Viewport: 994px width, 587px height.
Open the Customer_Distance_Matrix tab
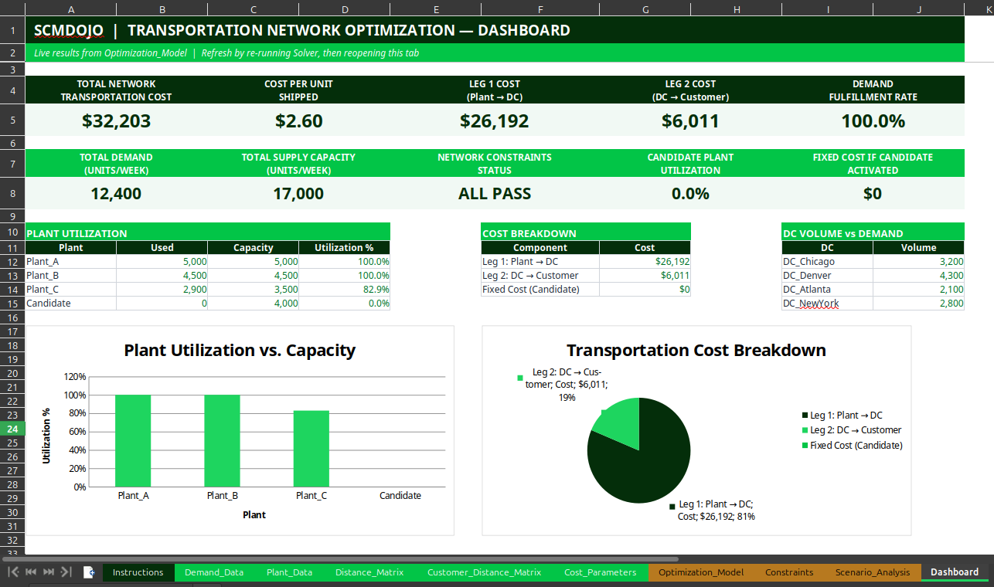click(484, 572)
